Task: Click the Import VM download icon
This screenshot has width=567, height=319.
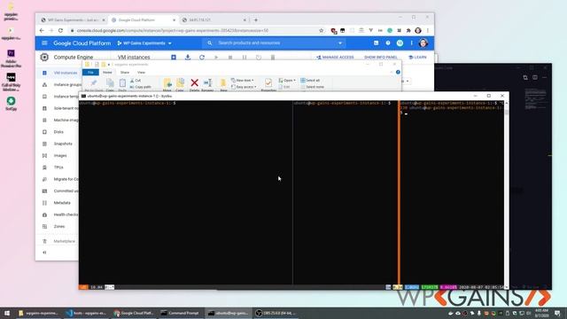Action: pos(188,57)
